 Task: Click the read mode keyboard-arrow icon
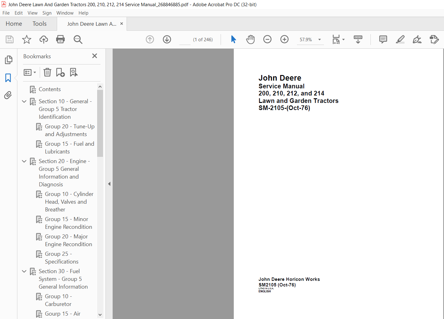click(x=358, y=39)
